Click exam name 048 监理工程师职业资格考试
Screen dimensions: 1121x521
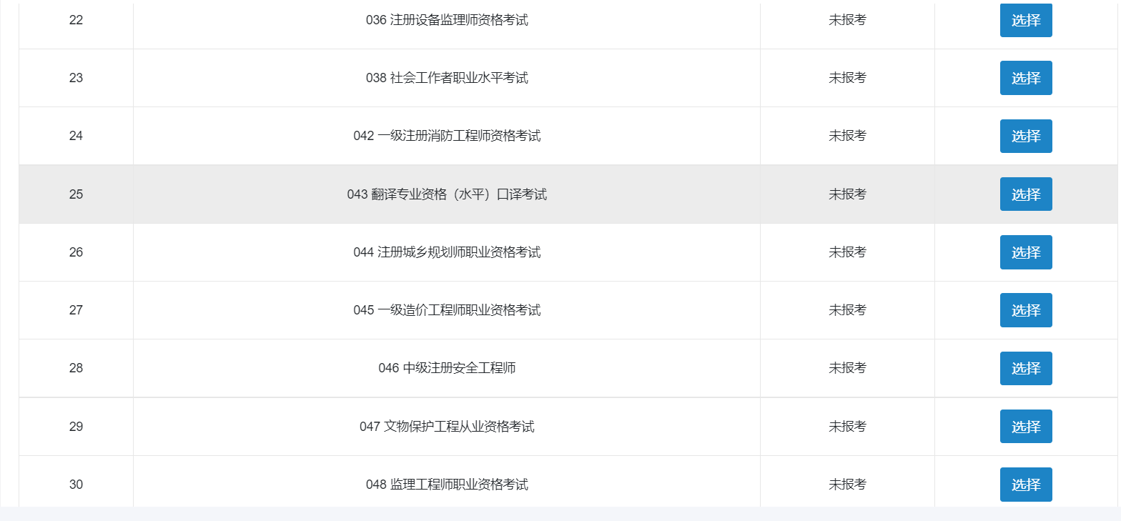[447, 485]
